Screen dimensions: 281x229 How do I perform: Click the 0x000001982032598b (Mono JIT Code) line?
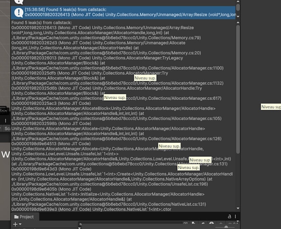click(x=51, y=124)
